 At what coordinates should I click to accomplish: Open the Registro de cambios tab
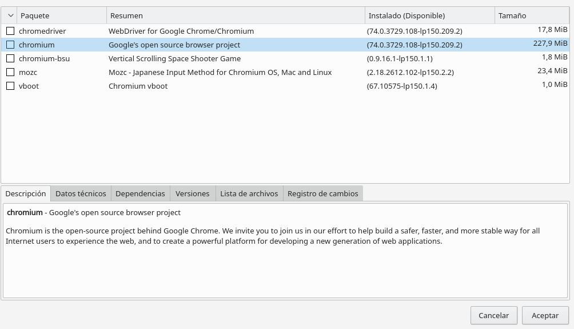click(x=323, y=193)
